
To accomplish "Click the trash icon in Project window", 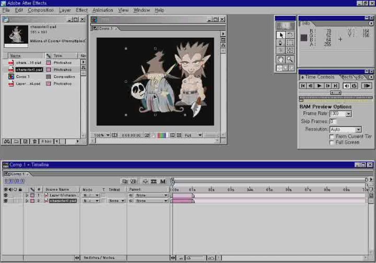I will point(34,141).
